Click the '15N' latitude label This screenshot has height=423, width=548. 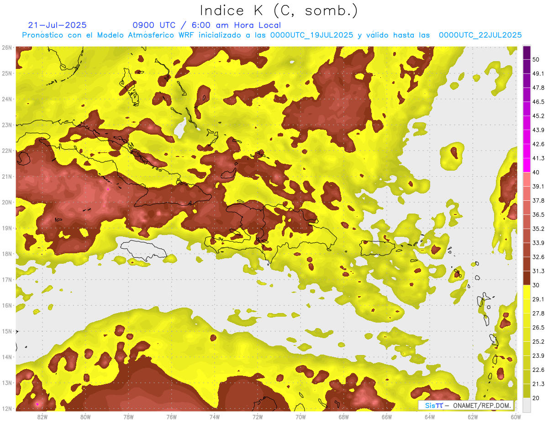(6, 331)
